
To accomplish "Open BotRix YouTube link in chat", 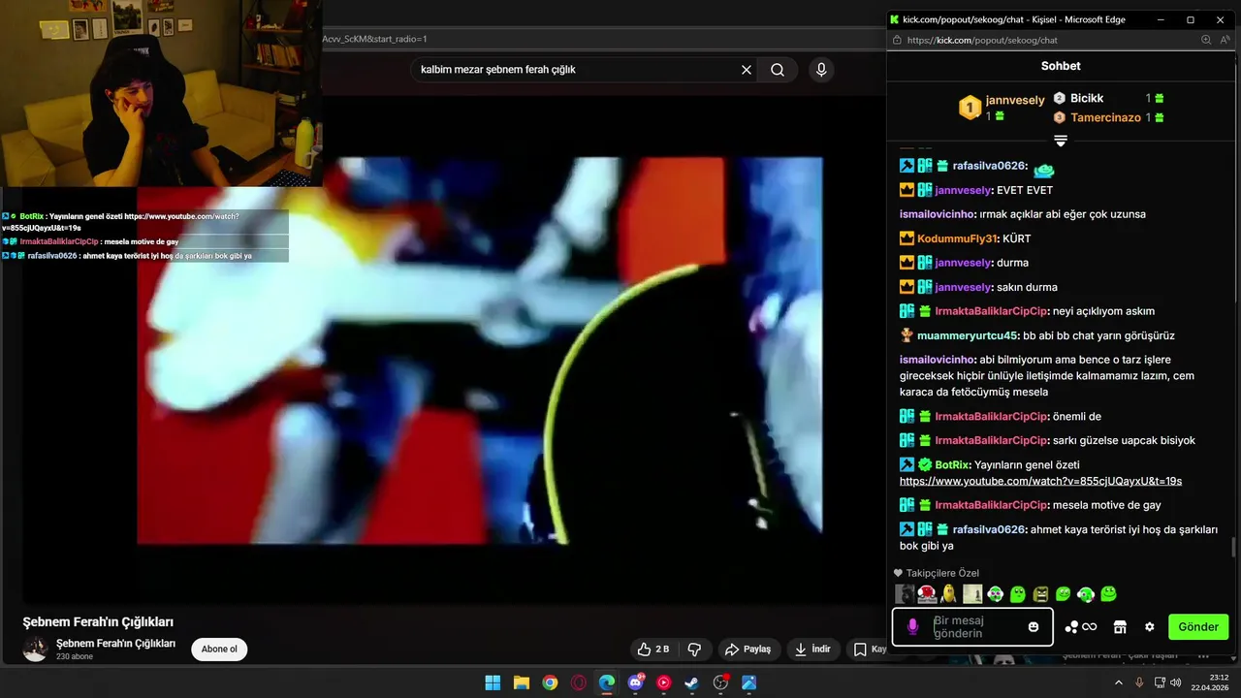I will (1040, 481).
